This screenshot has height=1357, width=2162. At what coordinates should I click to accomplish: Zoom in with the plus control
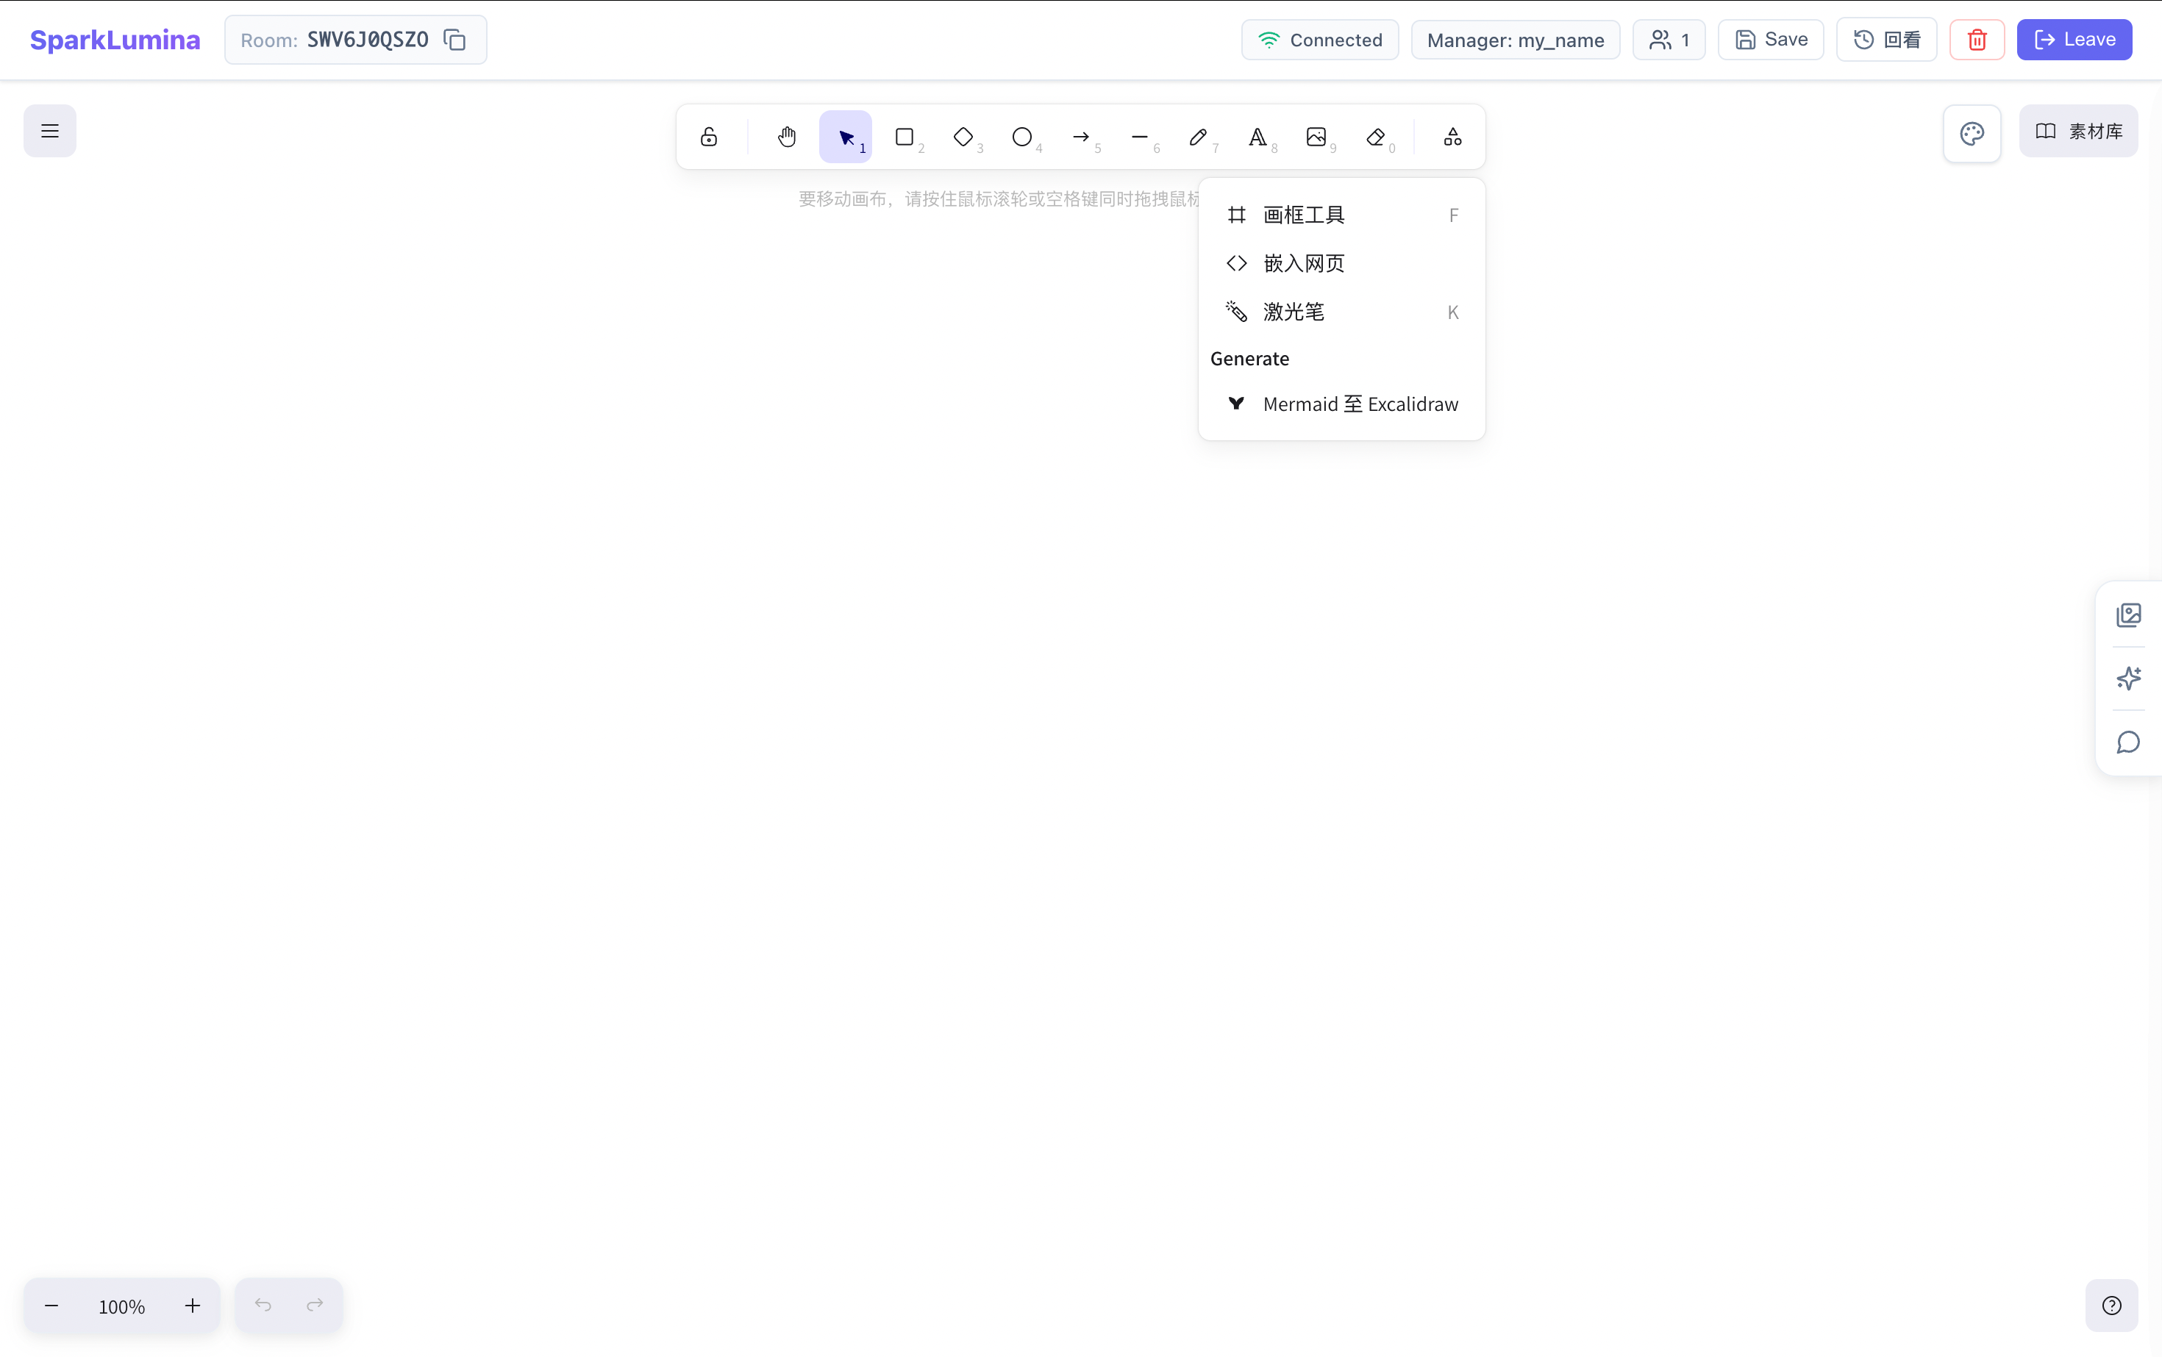pyautogui.click(x=191, y=1306)
